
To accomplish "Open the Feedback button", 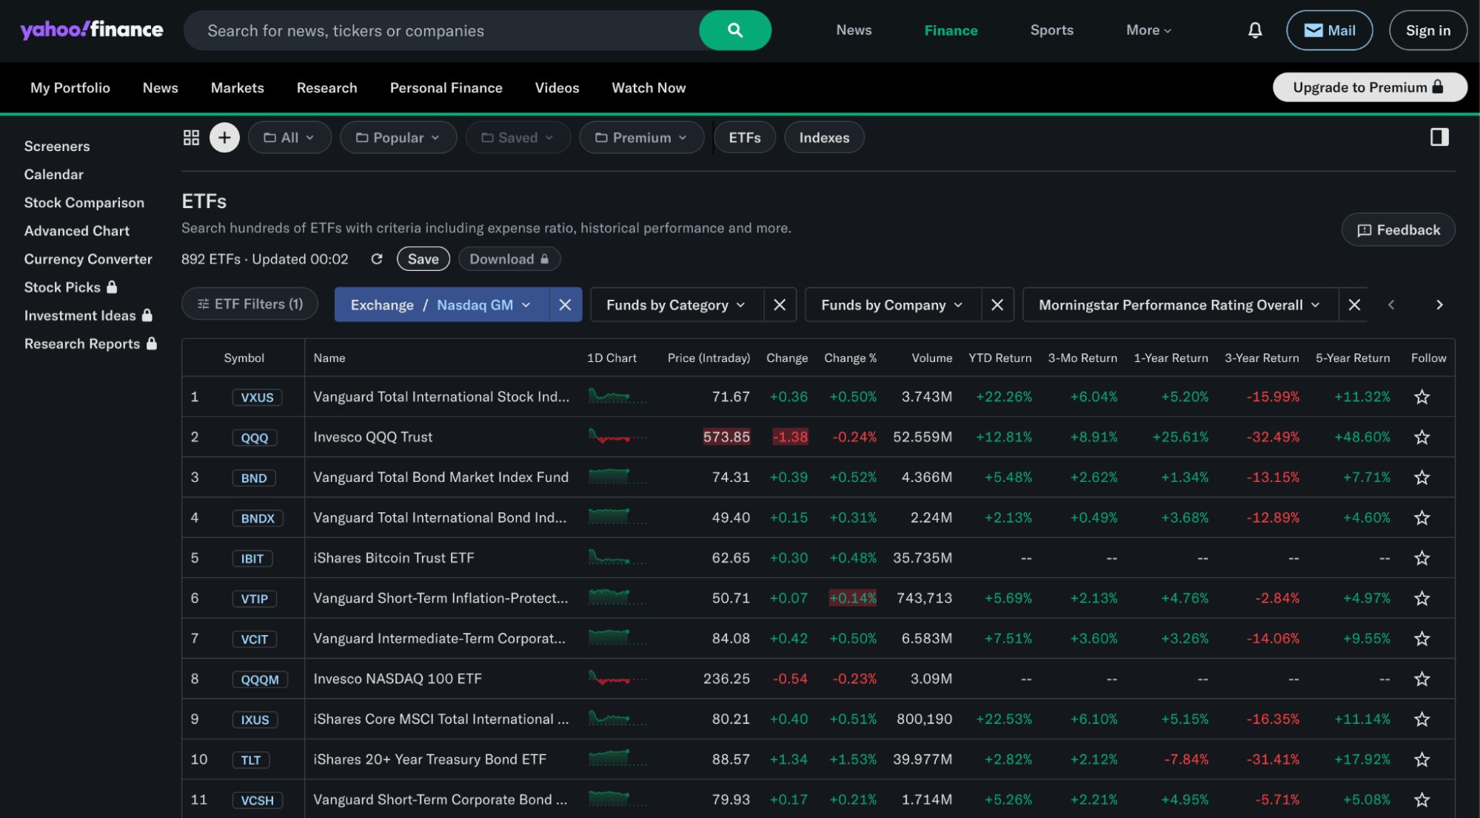I will 1398,230.
